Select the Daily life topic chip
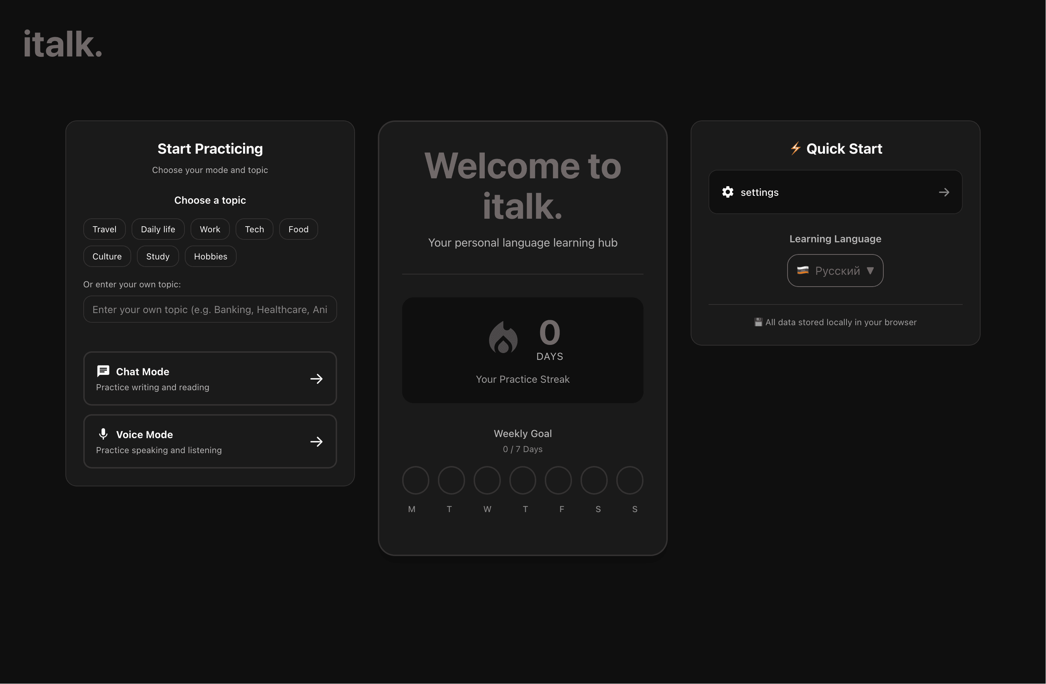Viewport: 1046px width, 684px height. [158, 229]
